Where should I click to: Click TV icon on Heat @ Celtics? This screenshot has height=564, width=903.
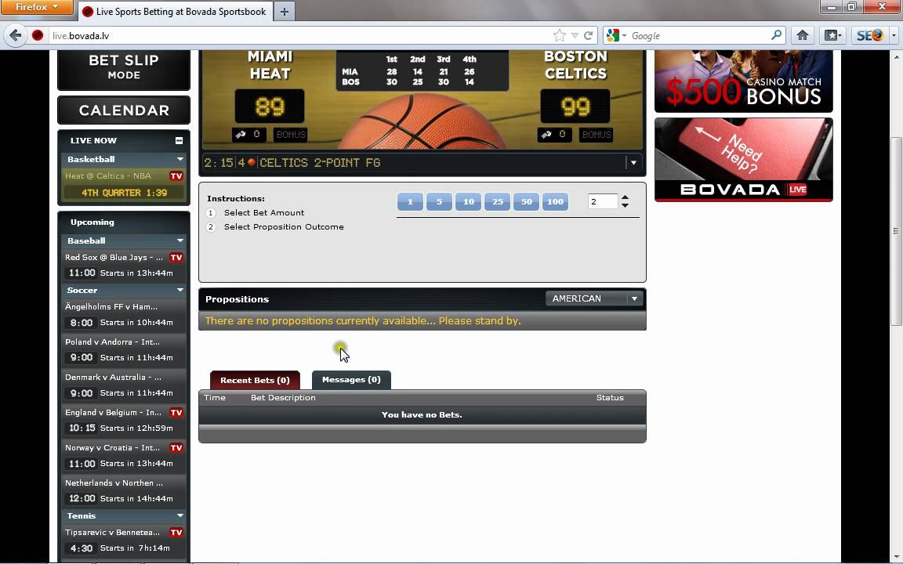[x=176, y=176]
